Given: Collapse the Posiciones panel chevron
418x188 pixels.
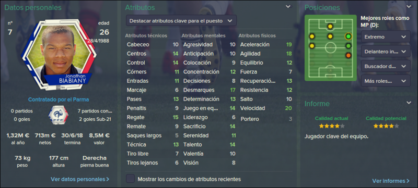Looking at the screenshot, I should click(x=409, y=7).
